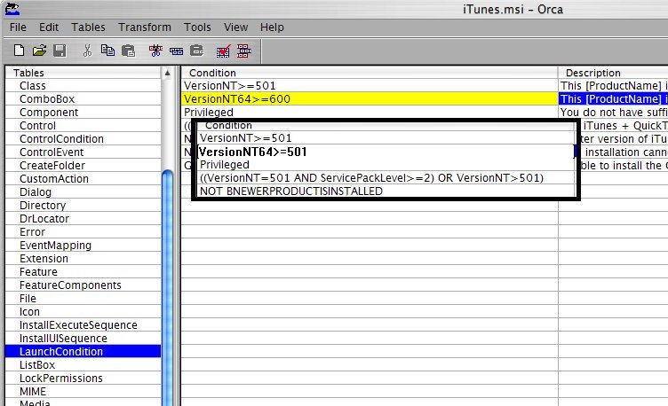The image size is (668, 406).
Task: Click the Save floppy disk icon
Action: pos(60,51)
